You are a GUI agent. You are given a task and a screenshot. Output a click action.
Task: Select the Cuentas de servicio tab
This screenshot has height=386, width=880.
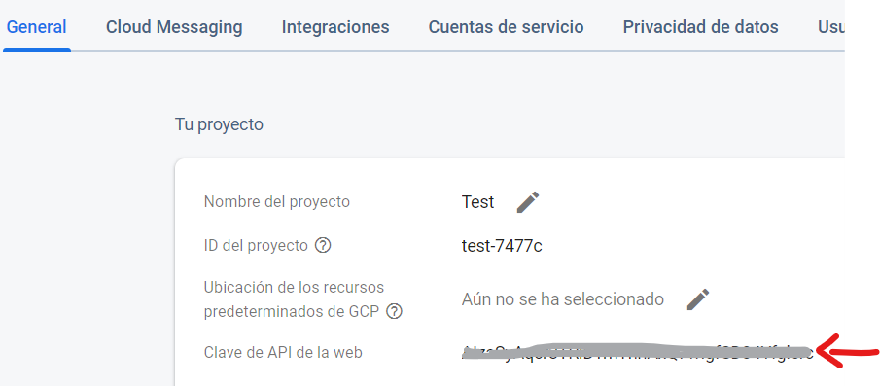(506, 27)
